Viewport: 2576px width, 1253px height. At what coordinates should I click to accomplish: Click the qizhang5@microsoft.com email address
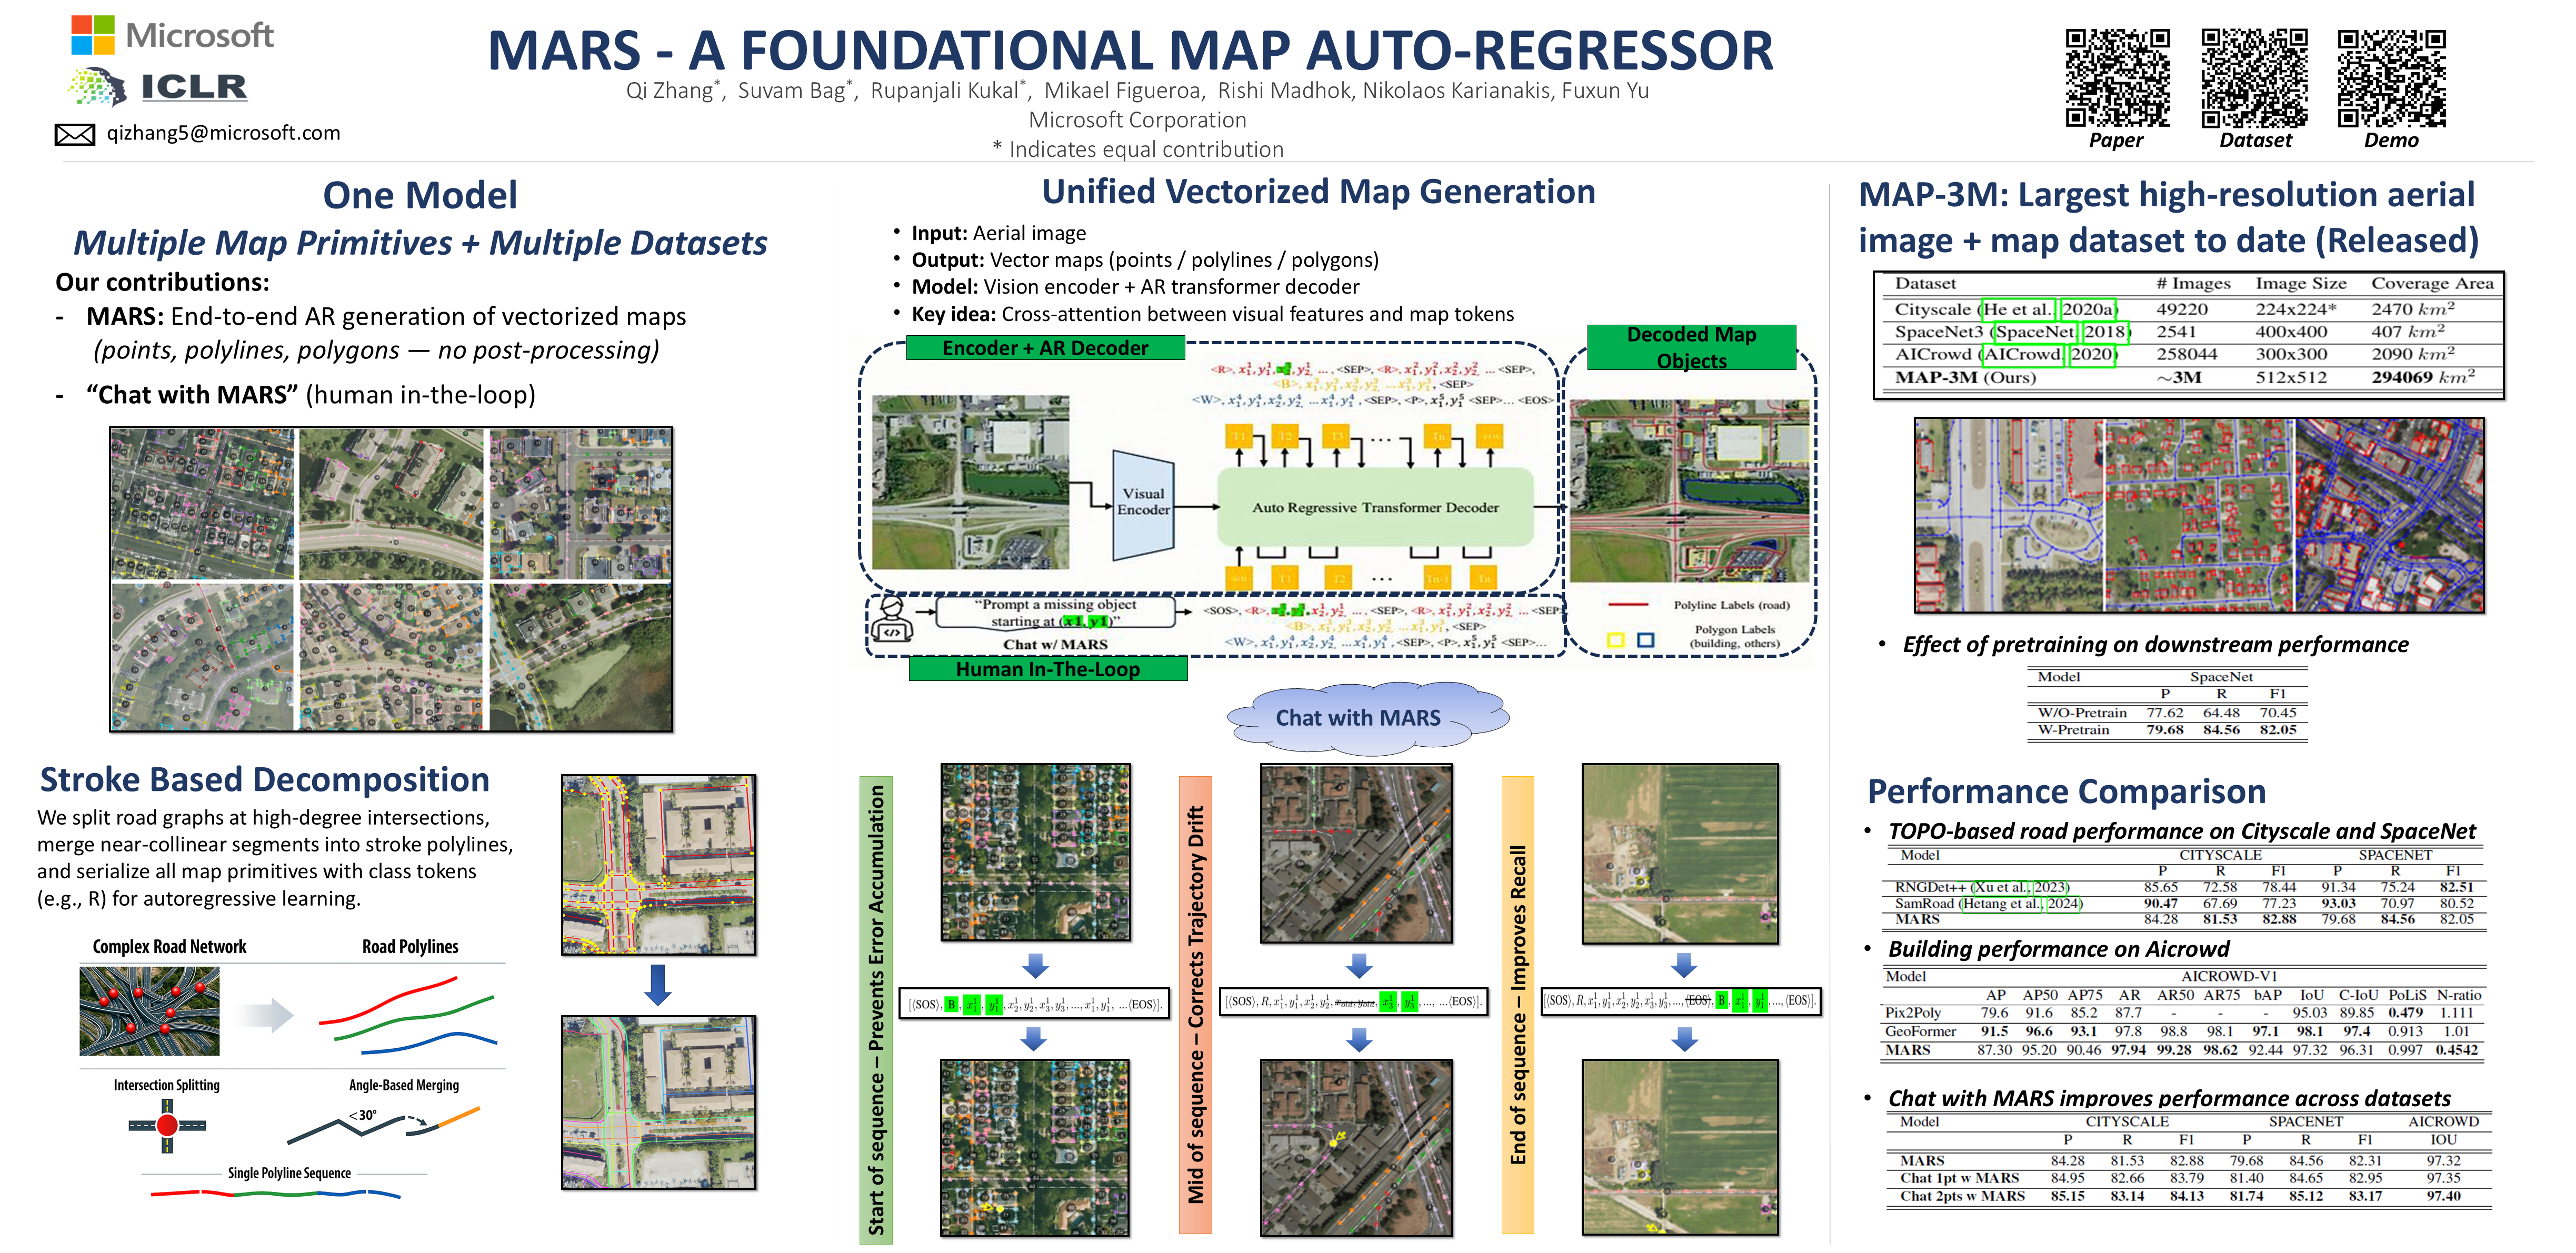point(223,133)
